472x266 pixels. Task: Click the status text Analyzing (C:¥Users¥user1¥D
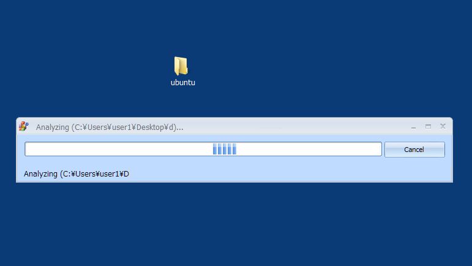point(77,174)
